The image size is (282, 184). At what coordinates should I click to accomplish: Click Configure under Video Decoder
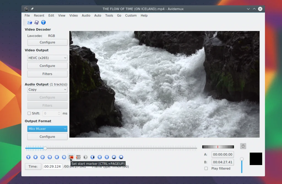47,43
